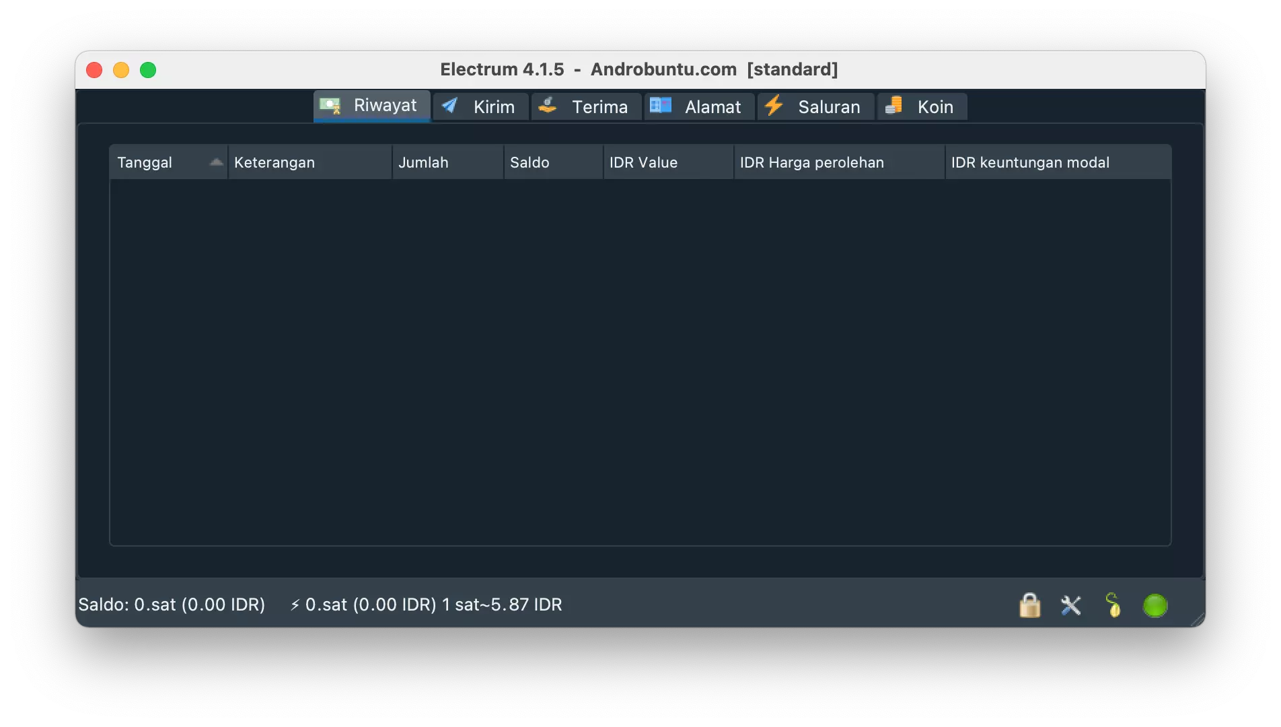Image resolution: width=1281 pixels, height=727 pixels.
Task: Click the Jumlah column header
Action: (x=425, y=162)
